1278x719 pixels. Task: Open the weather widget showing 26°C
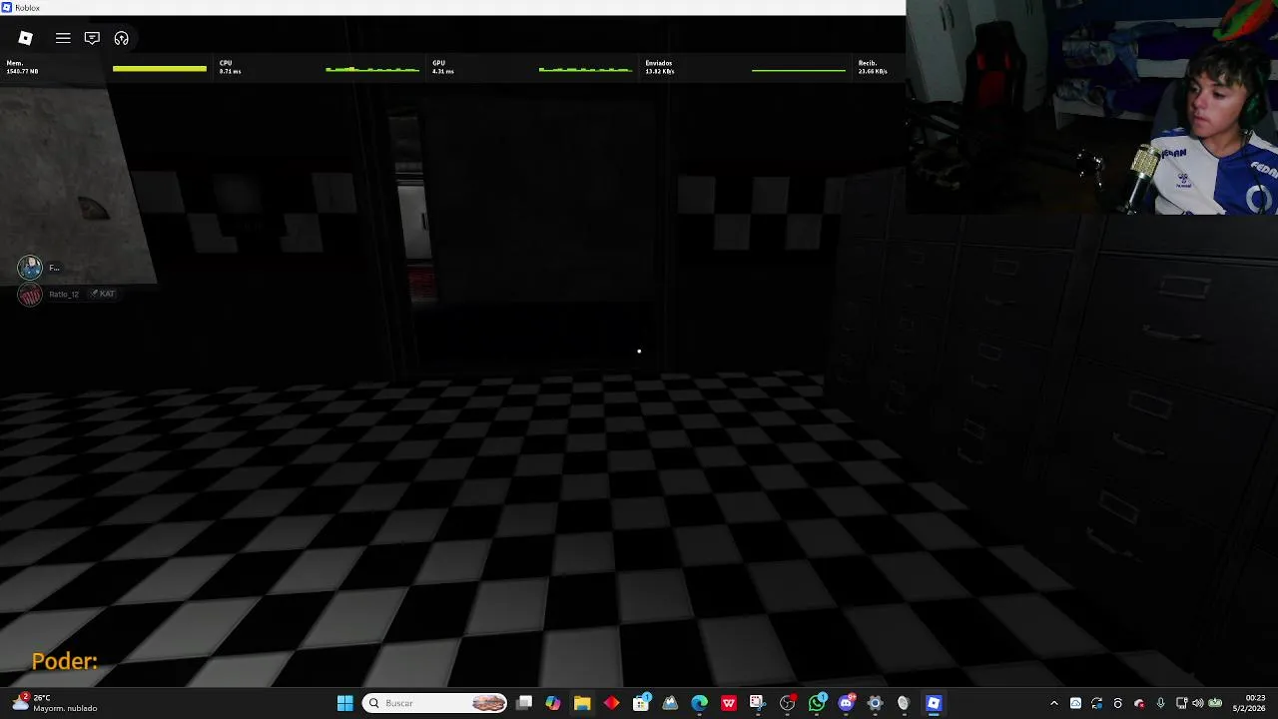[56, 703]
